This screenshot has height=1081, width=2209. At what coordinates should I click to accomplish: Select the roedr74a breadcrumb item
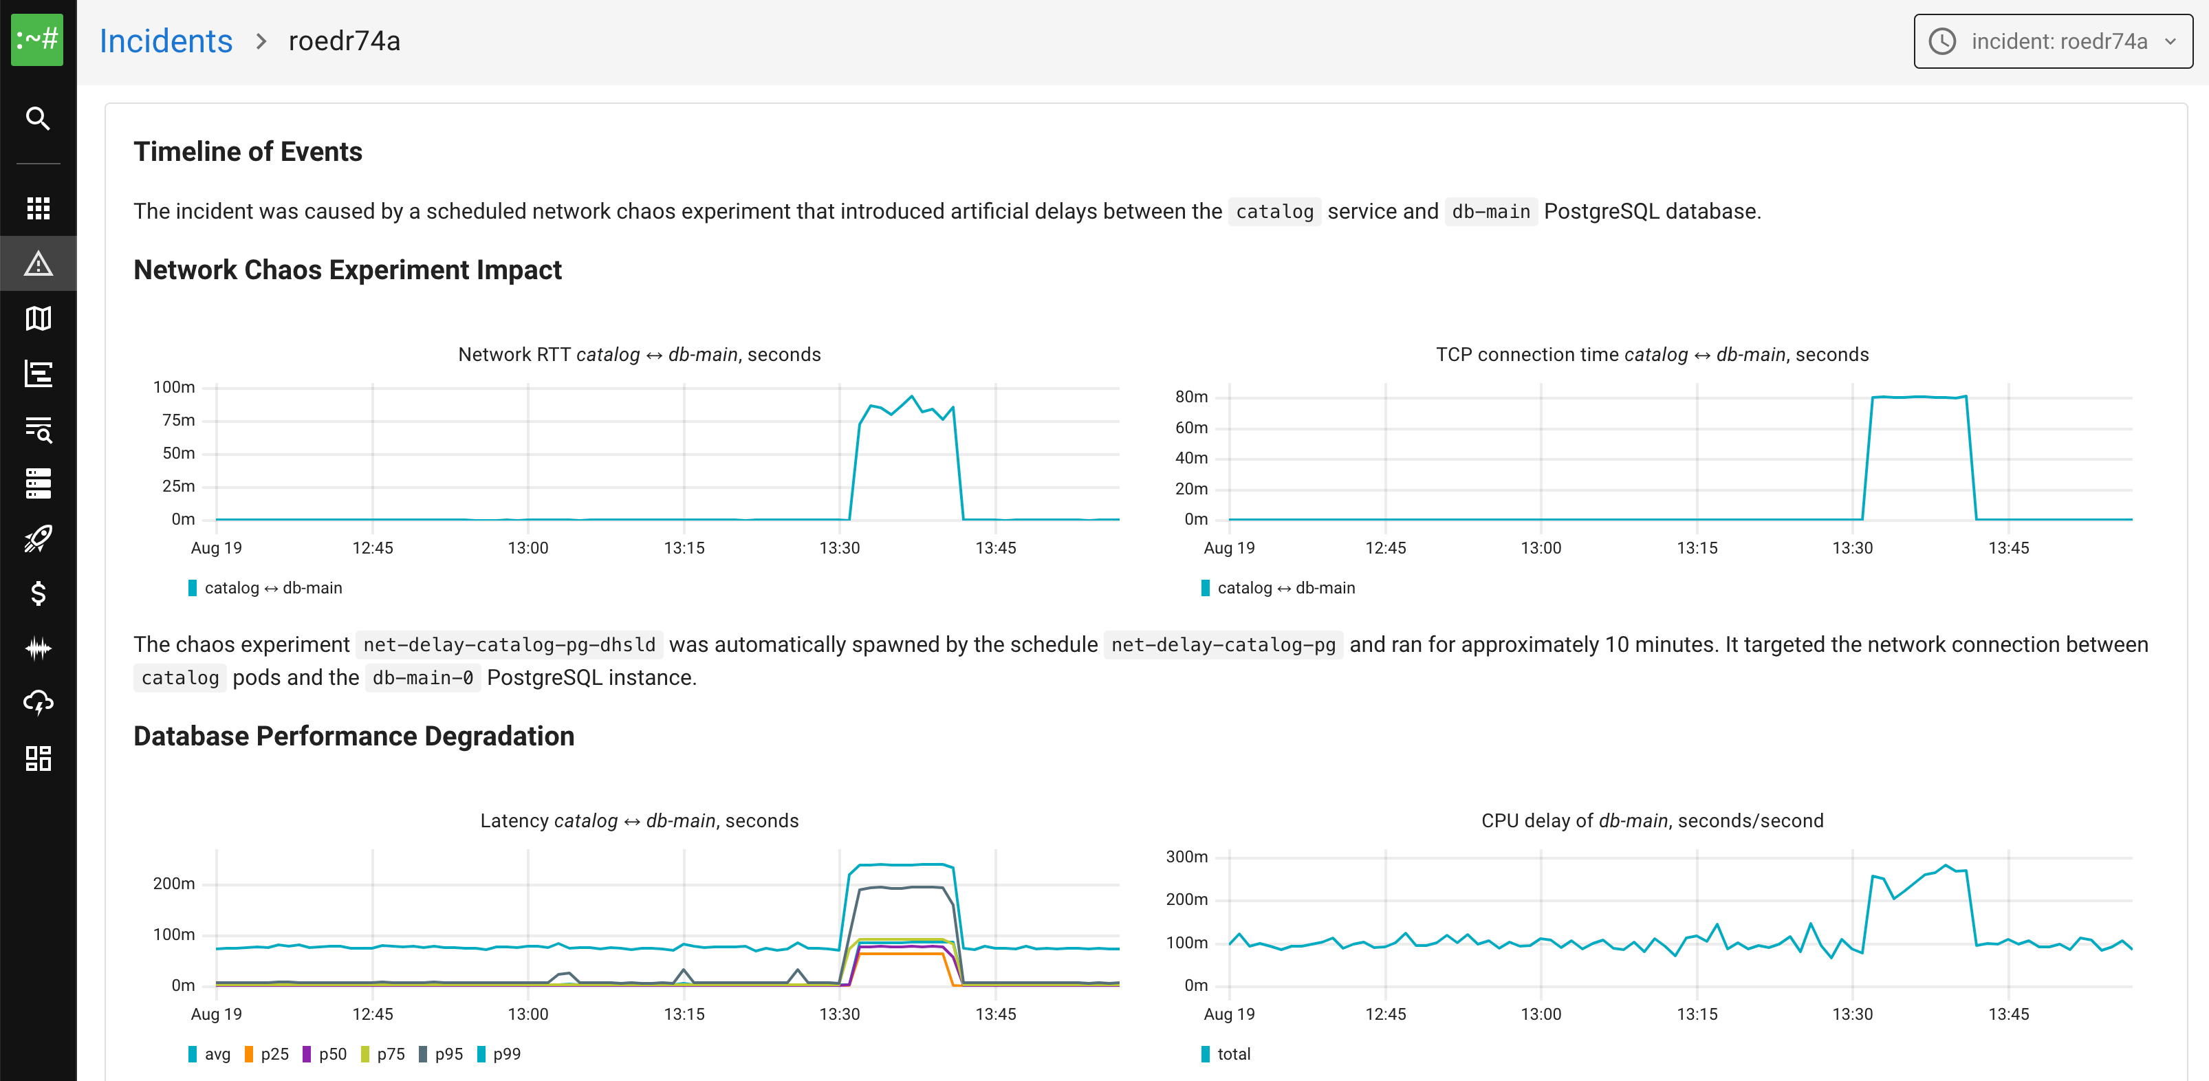click(x=344, y=41)
